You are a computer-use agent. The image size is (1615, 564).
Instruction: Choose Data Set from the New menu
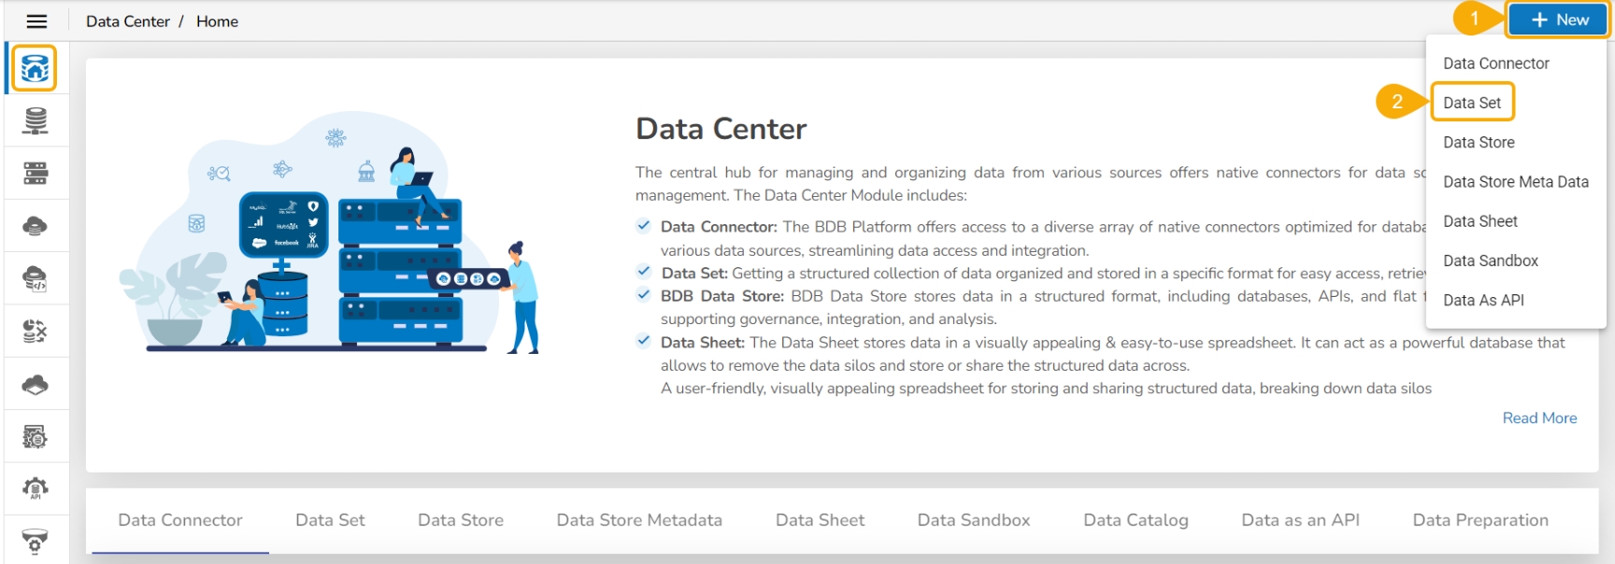click(1472, 103)
